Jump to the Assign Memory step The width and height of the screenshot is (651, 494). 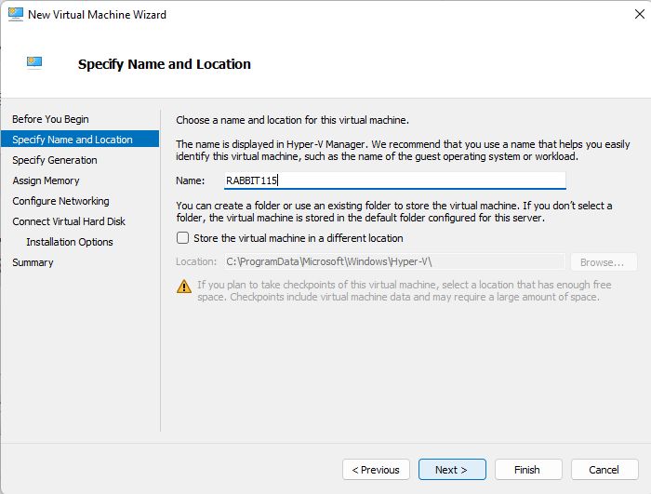(x=46, y=180)
